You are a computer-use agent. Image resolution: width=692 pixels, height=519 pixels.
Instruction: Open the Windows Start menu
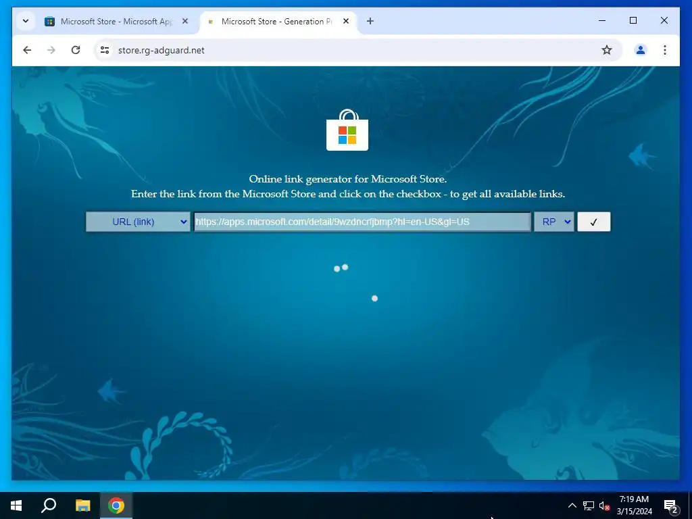16,505
